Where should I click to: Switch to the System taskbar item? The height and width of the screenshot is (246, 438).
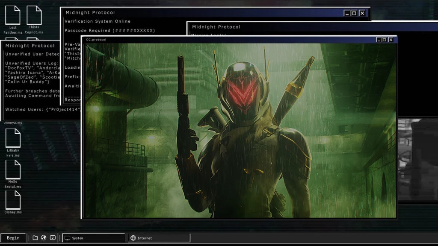pyautogui.click(x=93, y=238)
